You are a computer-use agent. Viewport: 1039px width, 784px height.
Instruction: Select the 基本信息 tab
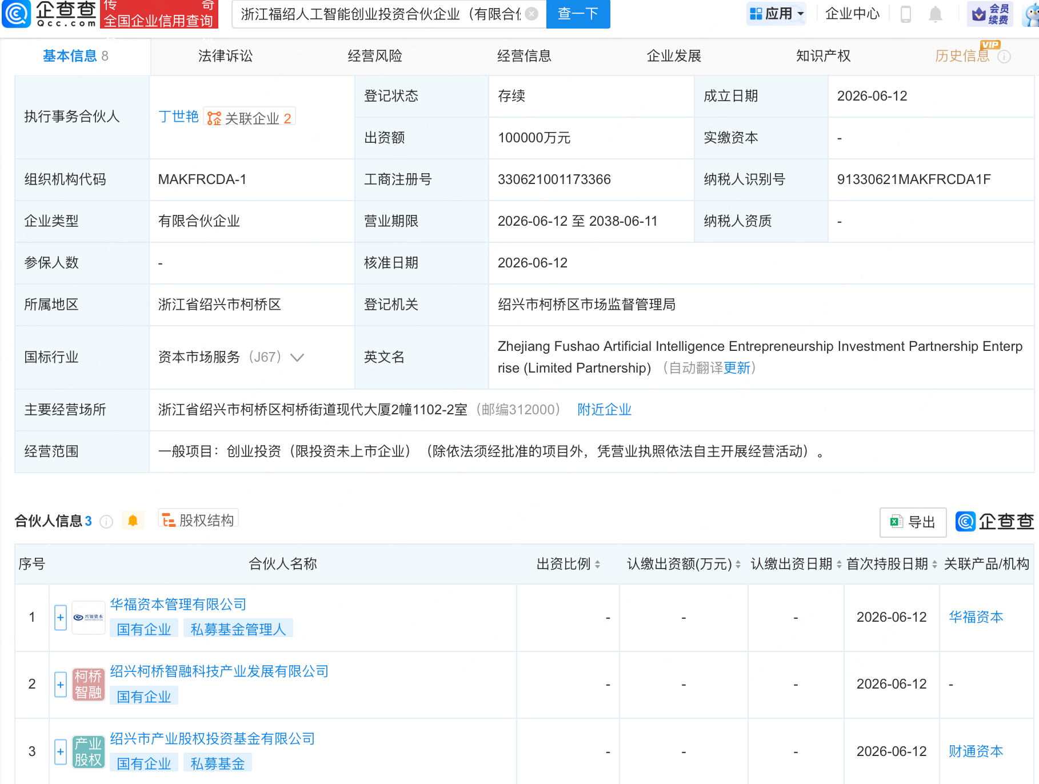point(75,56)
